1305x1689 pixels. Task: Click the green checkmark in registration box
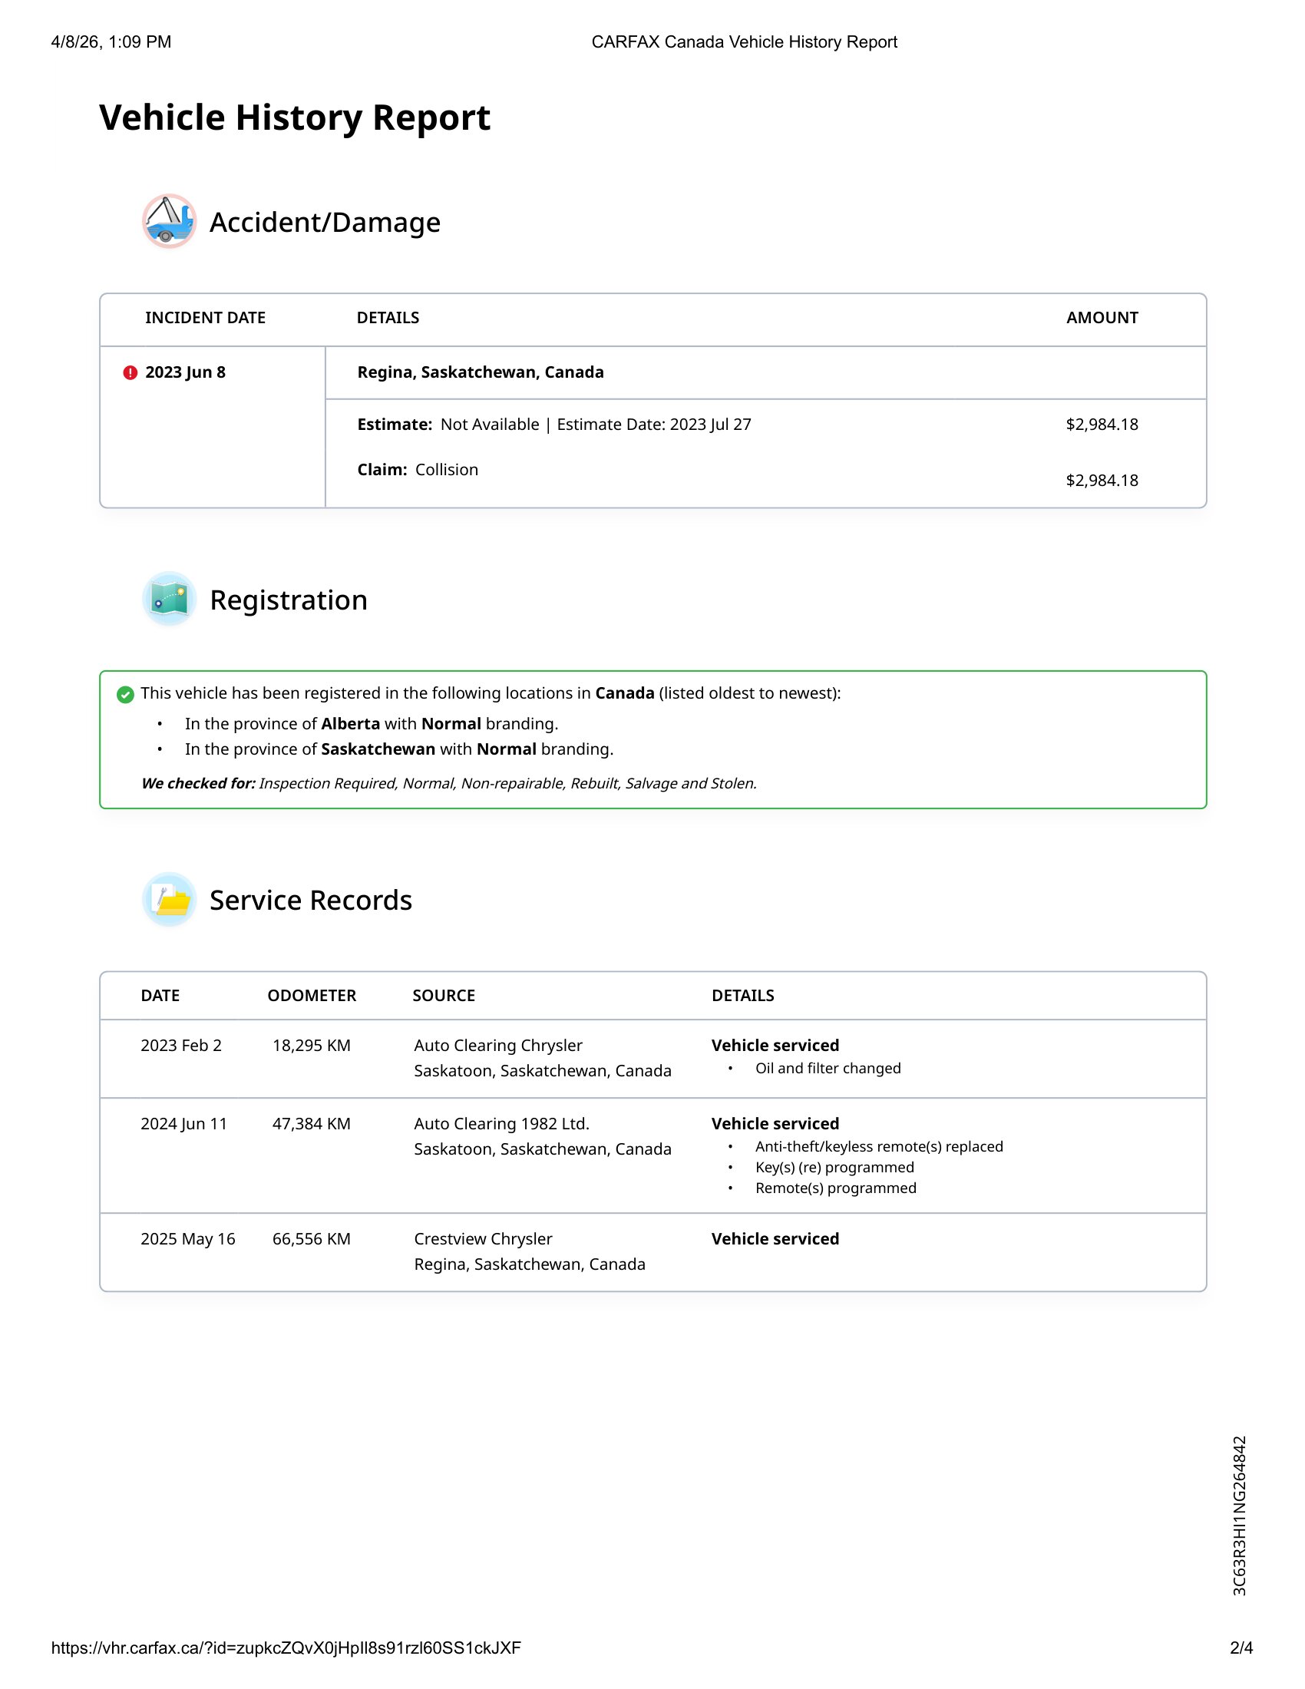click(x=125, y=695)
